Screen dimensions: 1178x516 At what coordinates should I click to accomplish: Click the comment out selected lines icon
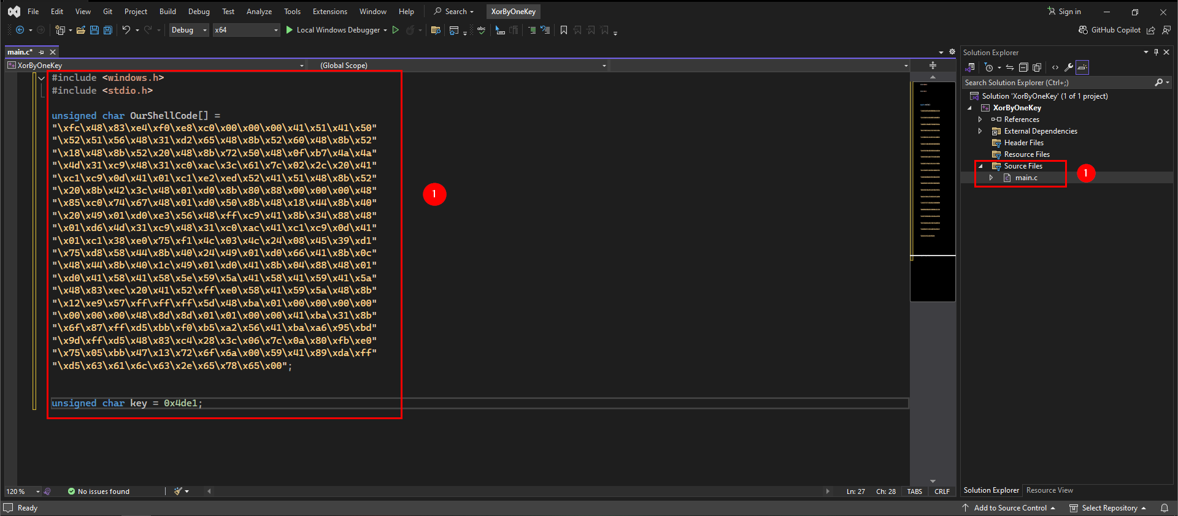(x=531, y=30)
